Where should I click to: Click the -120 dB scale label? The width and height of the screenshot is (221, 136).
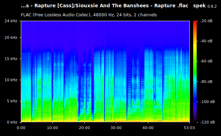point(207,122)
